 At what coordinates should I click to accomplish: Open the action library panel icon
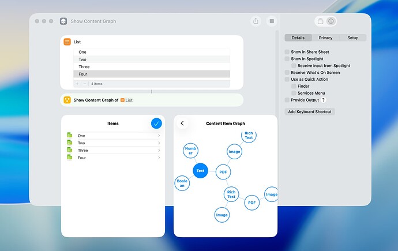pos(320,21)
